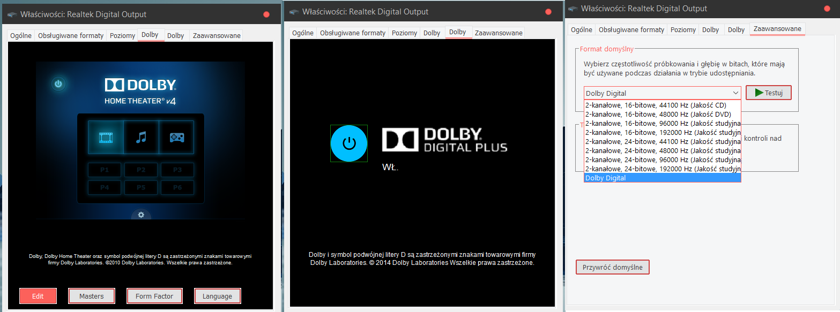Select 2-kanałowe, 24-bitowe, 48000 Hz option

[x=663, y=150]
